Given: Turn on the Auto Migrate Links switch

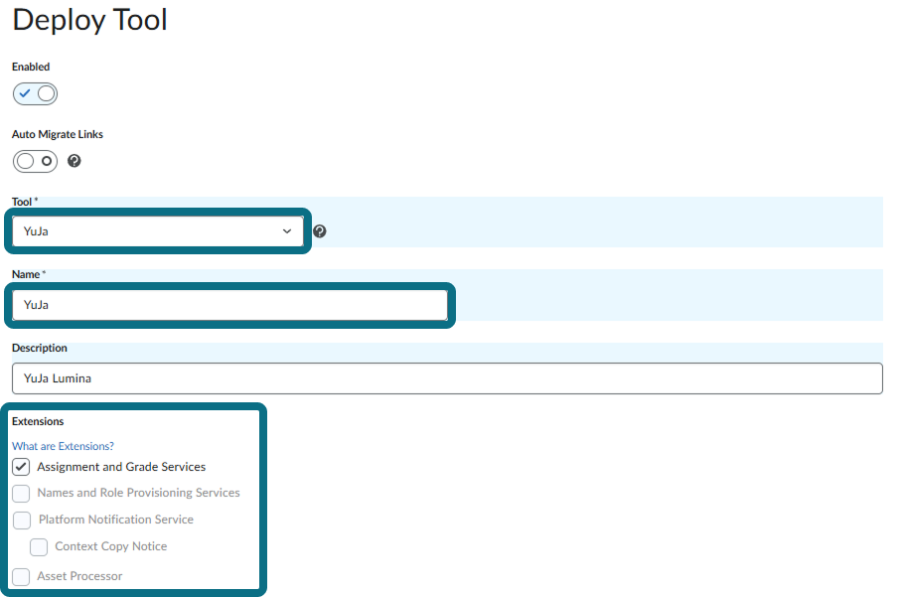Looking at the screenshot, I should click(35, 161).
